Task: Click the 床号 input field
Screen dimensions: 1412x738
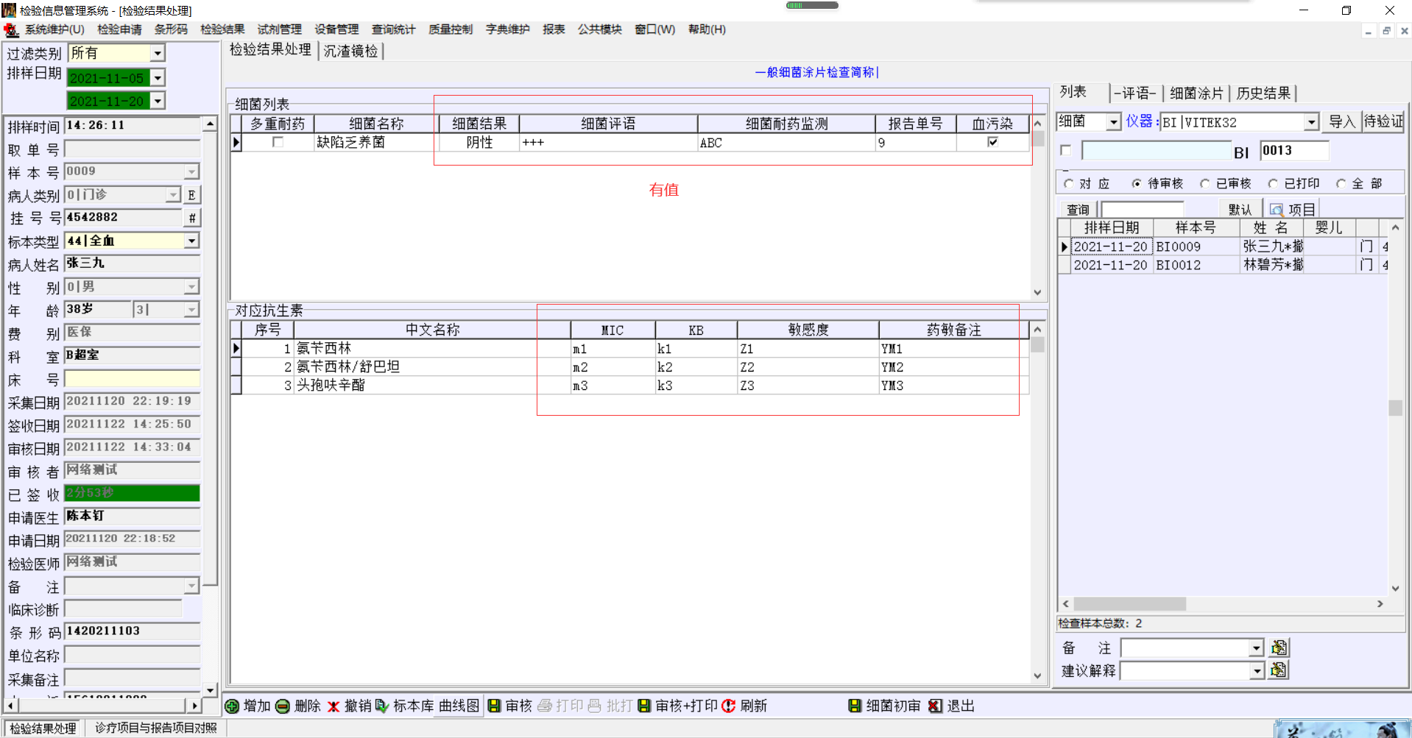Action: coord(133,379)
